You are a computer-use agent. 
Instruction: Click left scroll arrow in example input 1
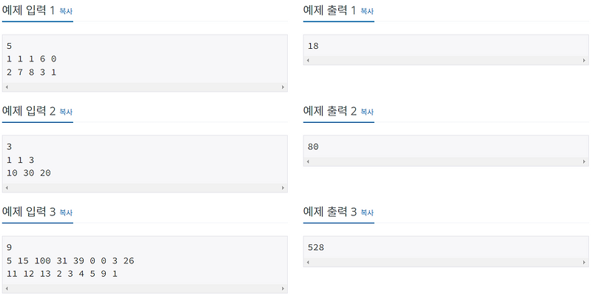tap(7, 87)
